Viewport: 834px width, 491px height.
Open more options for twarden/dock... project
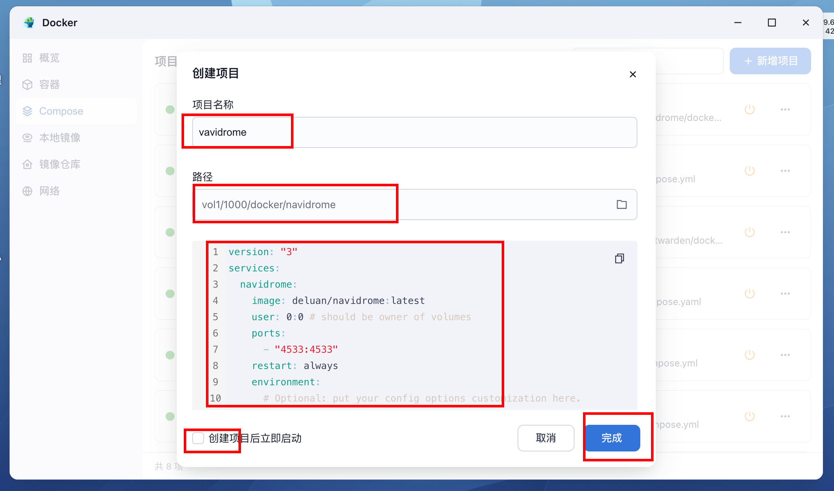tap(785, 232)
